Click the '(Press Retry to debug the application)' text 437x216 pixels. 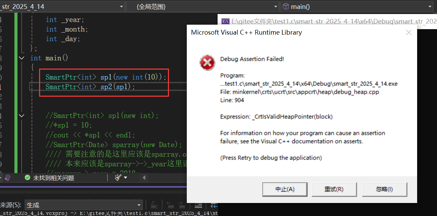point(271,158)
